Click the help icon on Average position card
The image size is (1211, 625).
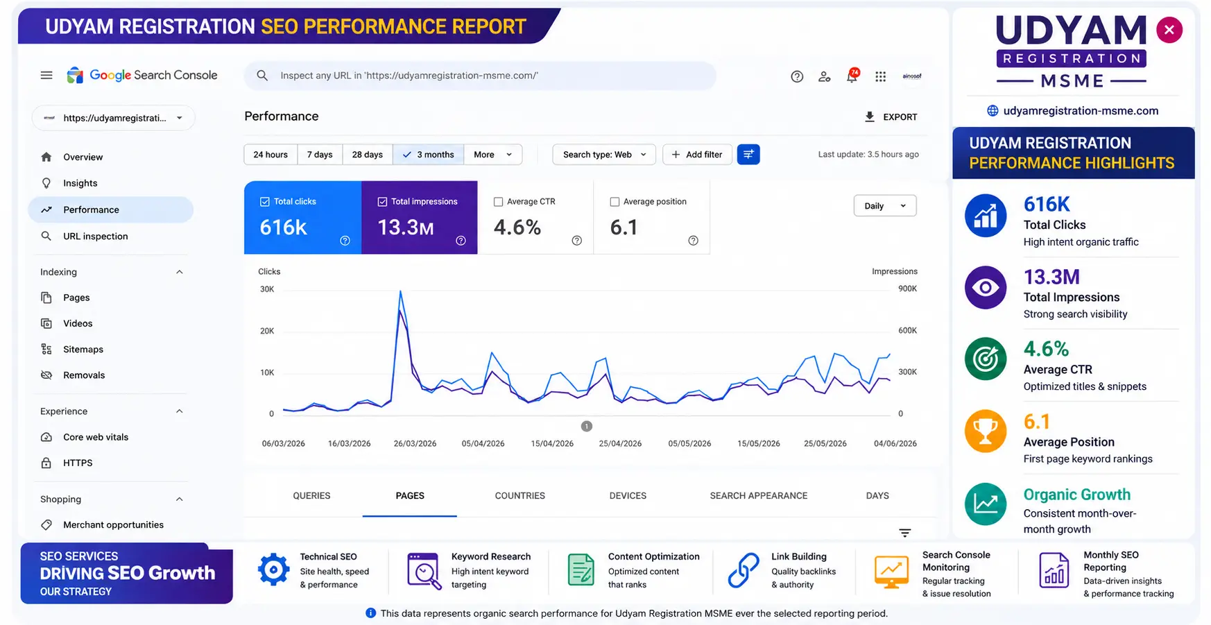[x=693, y=241]
